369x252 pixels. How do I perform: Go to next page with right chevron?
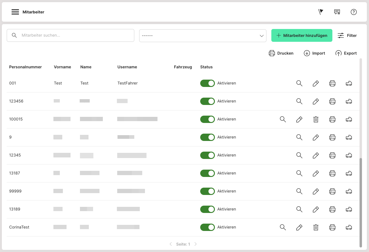click(x=196, y=244)
